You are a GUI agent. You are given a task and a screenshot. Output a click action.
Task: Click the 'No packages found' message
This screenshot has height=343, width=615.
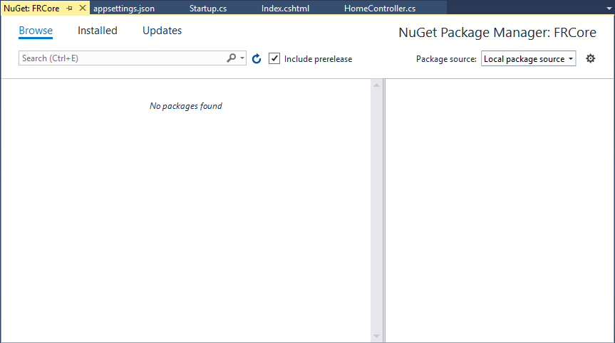(x=186, y=106)
